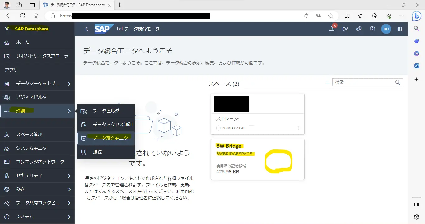Open browser Favorites list

tap(361, 16)
